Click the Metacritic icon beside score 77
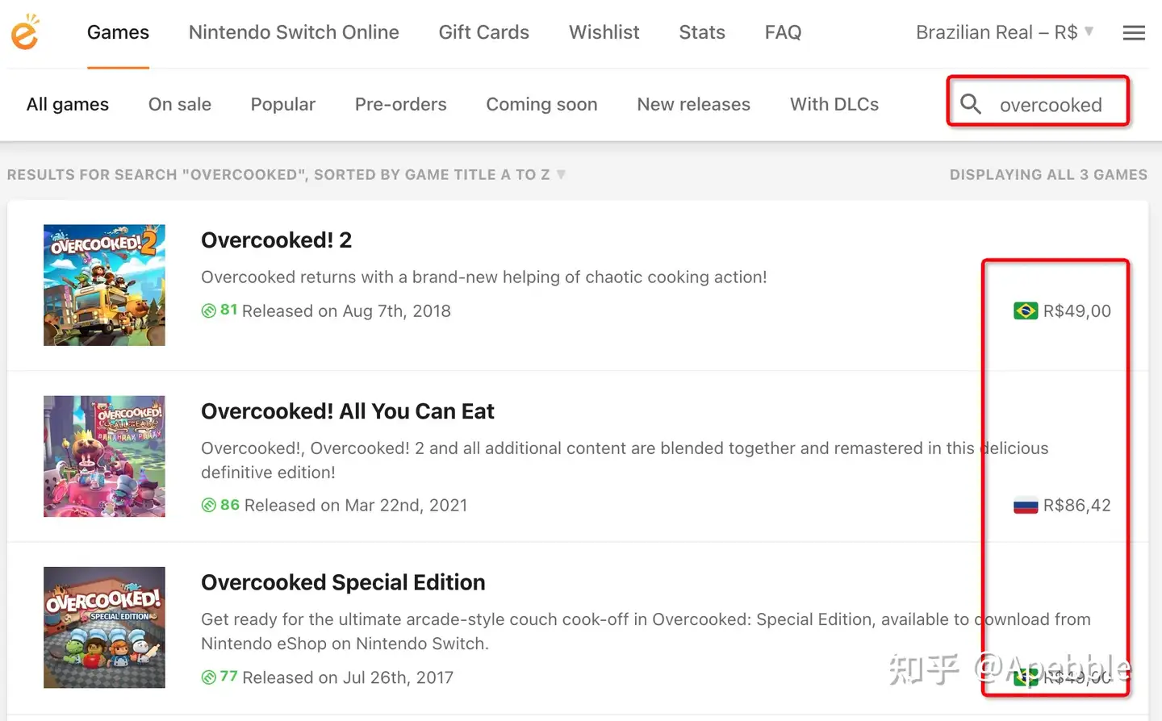This screenshot has height=721, width=1162. (x=209, y=677)
